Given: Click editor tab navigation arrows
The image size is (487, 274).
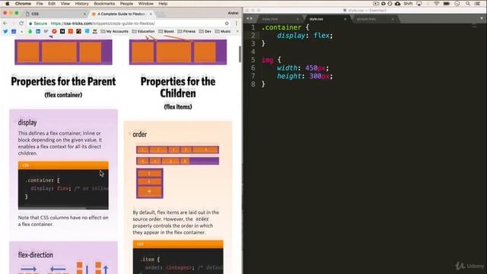Looking at the screenshot, I should coord(249,18).
